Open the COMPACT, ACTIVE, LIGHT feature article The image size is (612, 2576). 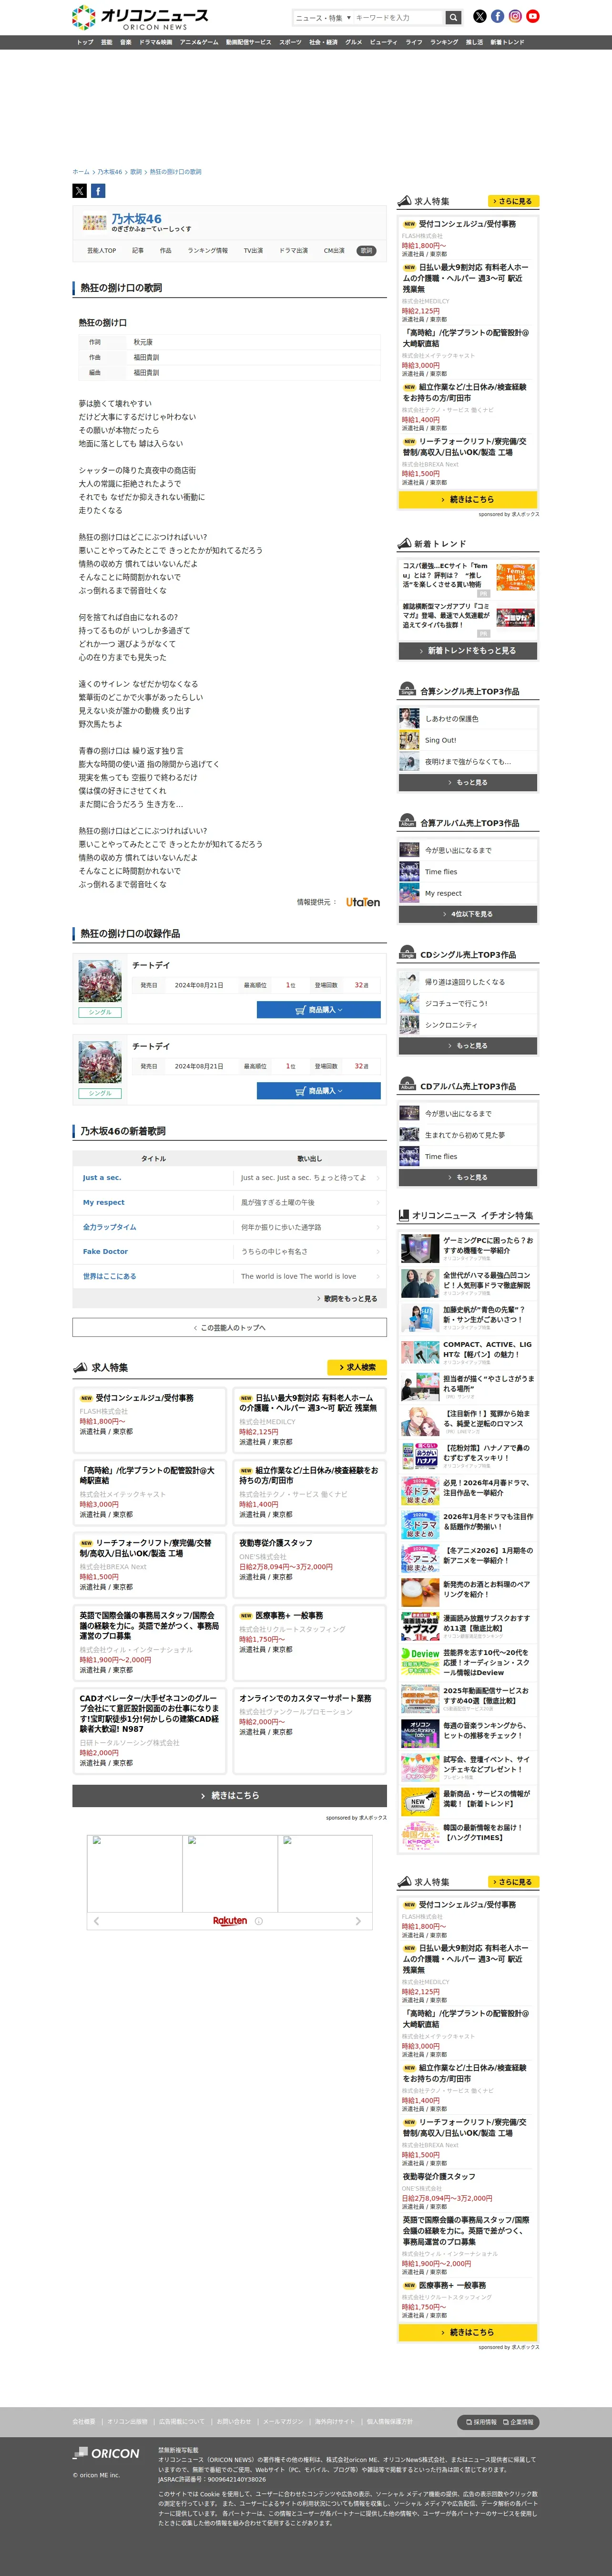(467, 1351)
